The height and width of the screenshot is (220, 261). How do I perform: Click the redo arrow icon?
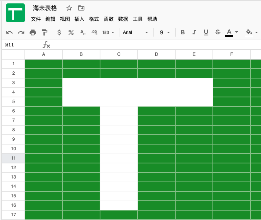[x=21, y=32]
